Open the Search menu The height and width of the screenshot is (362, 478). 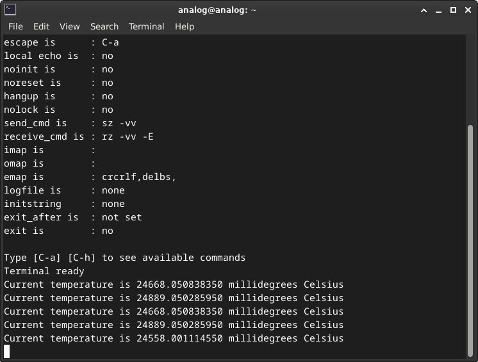click(x=104, y=26)
